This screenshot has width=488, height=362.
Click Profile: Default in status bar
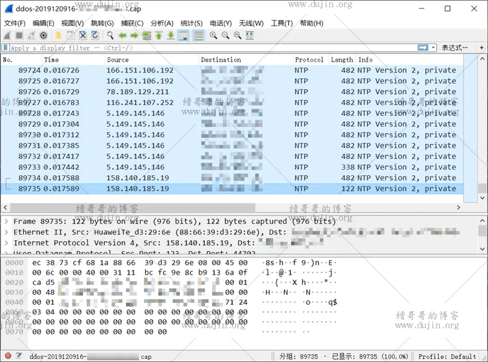pos(447,357)
